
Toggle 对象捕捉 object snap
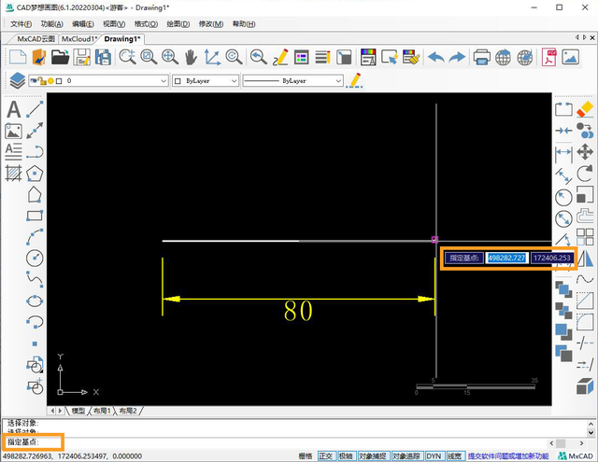tap(373, 455)
